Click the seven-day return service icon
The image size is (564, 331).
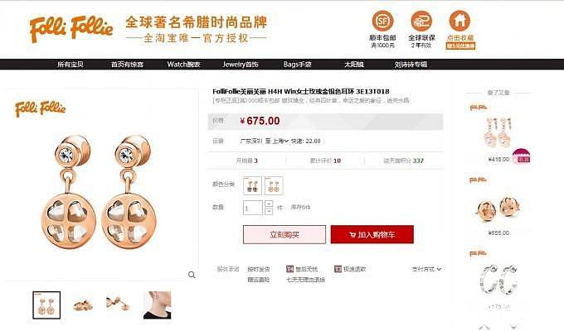(289, 269)
